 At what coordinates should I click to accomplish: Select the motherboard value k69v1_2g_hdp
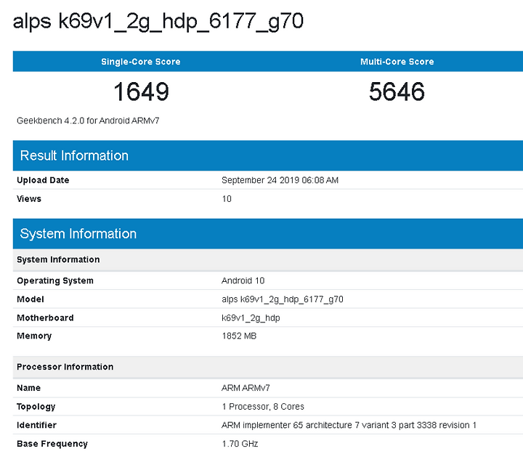click(x=251, y=318)
